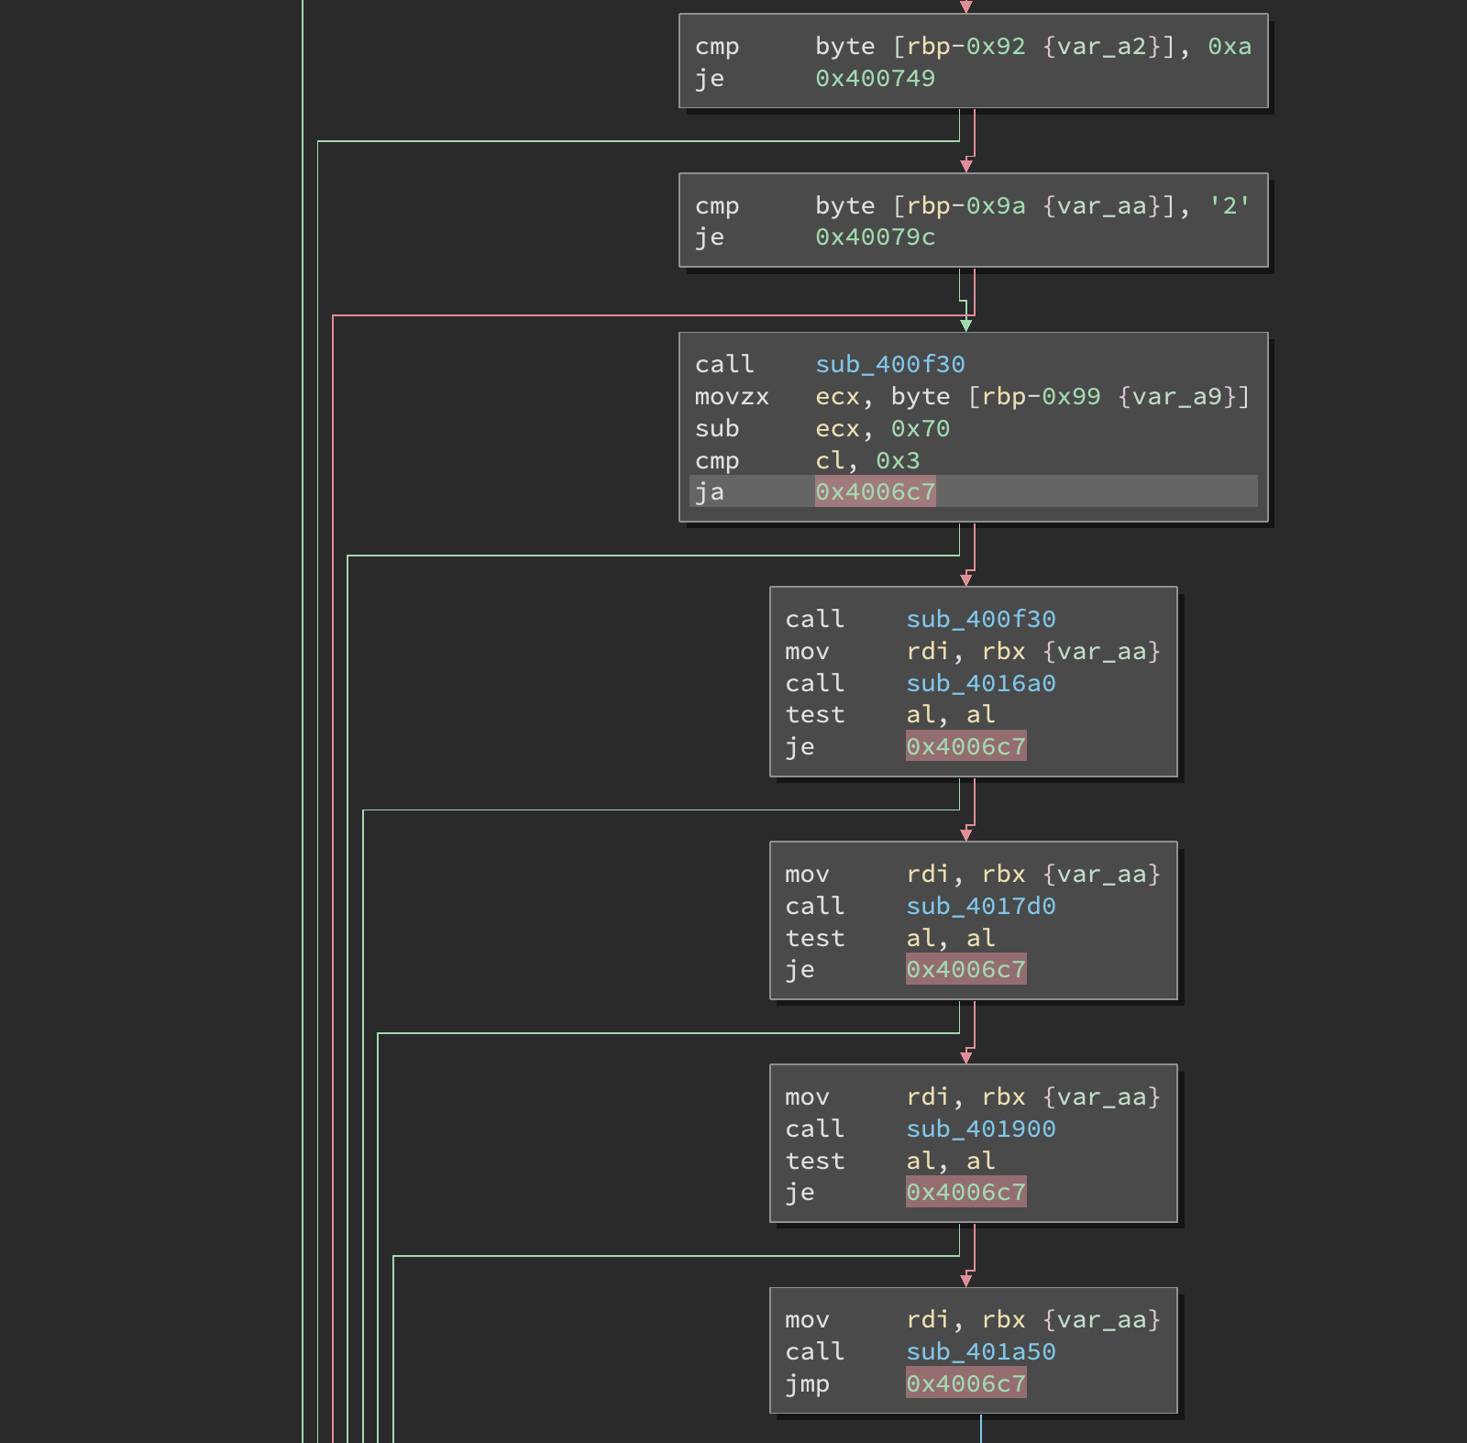Click the ecx register in the sub instruction
Screen dimensions: 1467x1443
tap(839, 428)
